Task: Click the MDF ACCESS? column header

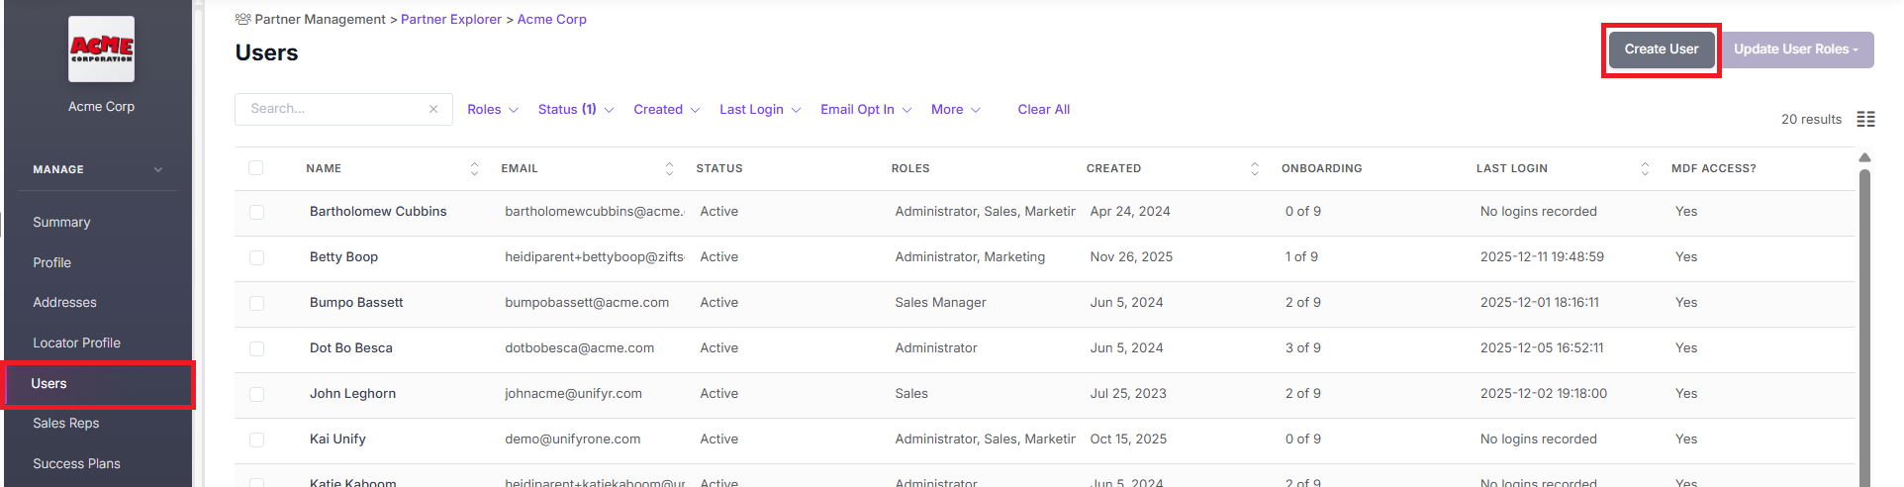Action: [1713, 168]
